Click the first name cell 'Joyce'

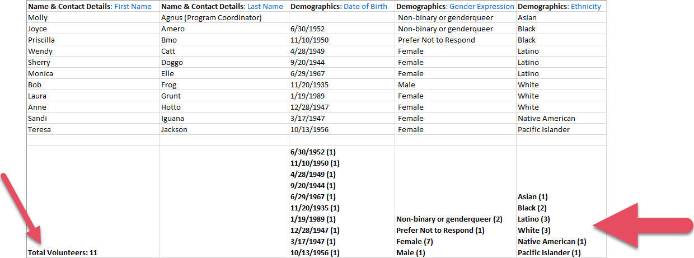click(x=93, y=29)
